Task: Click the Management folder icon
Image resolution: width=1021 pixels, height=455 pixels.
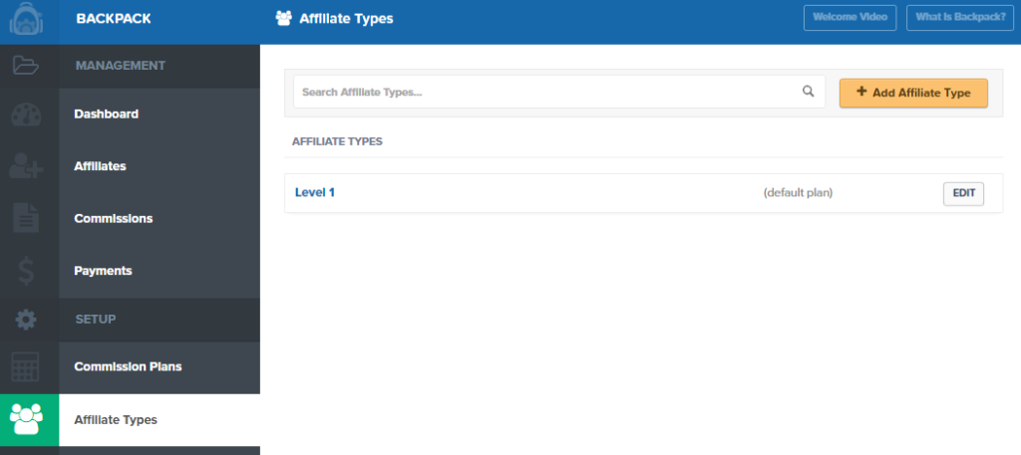Action: [26, 65]
